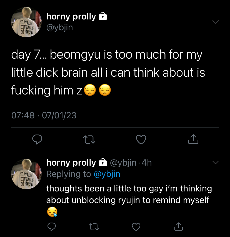Click the 4h timestamp on reply

(147, 163)
